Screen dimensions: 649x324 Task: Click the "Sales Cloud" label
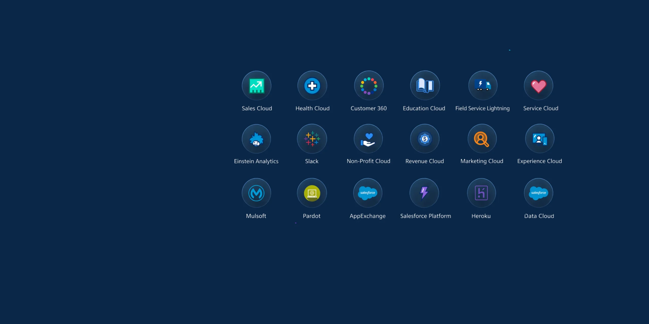coord(257,108)
